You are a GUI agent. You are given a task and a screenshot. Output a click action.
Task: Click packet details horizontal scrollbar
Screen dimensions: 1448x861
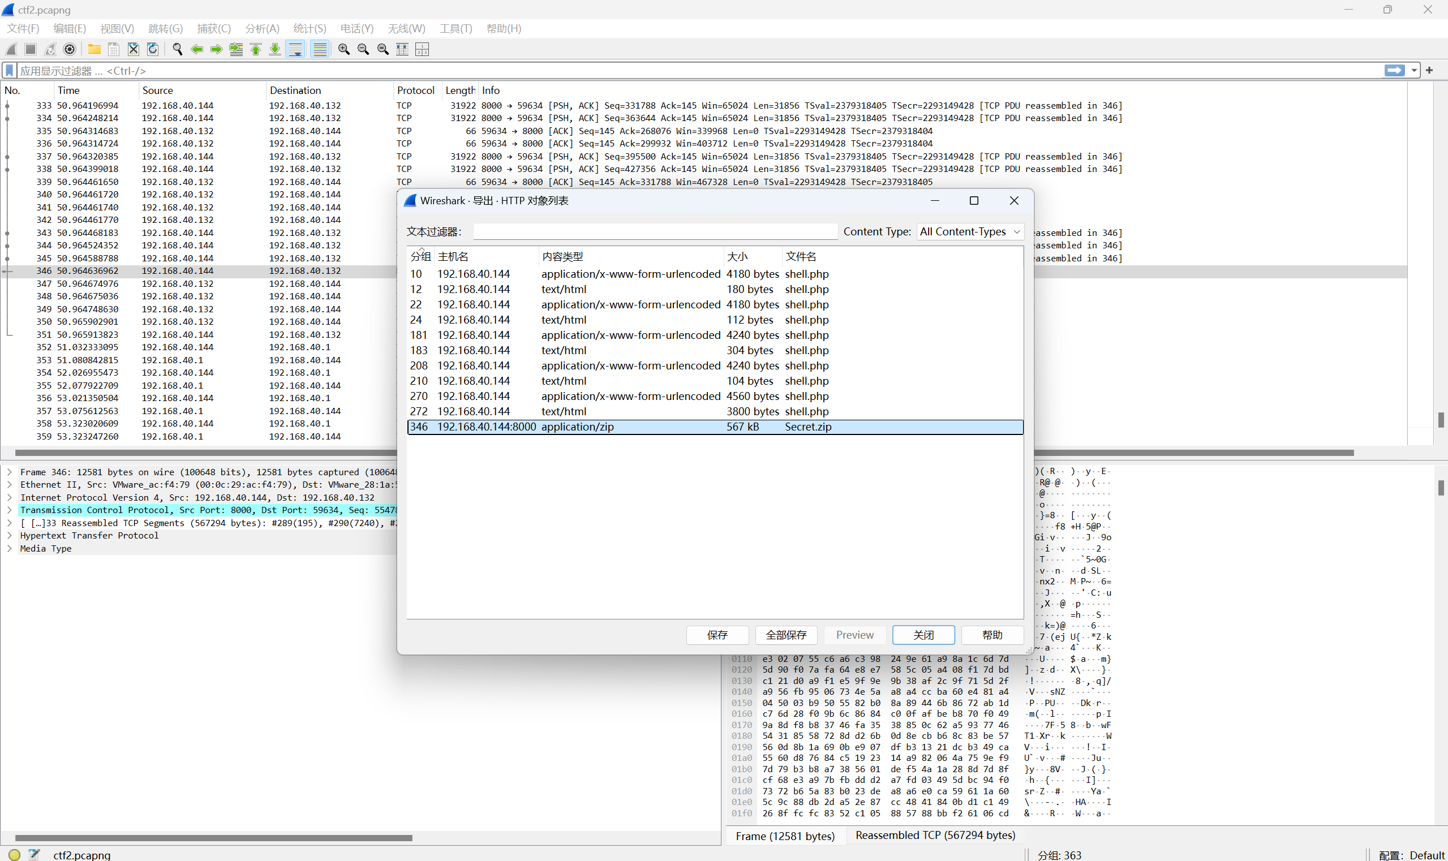coord(213,838)
